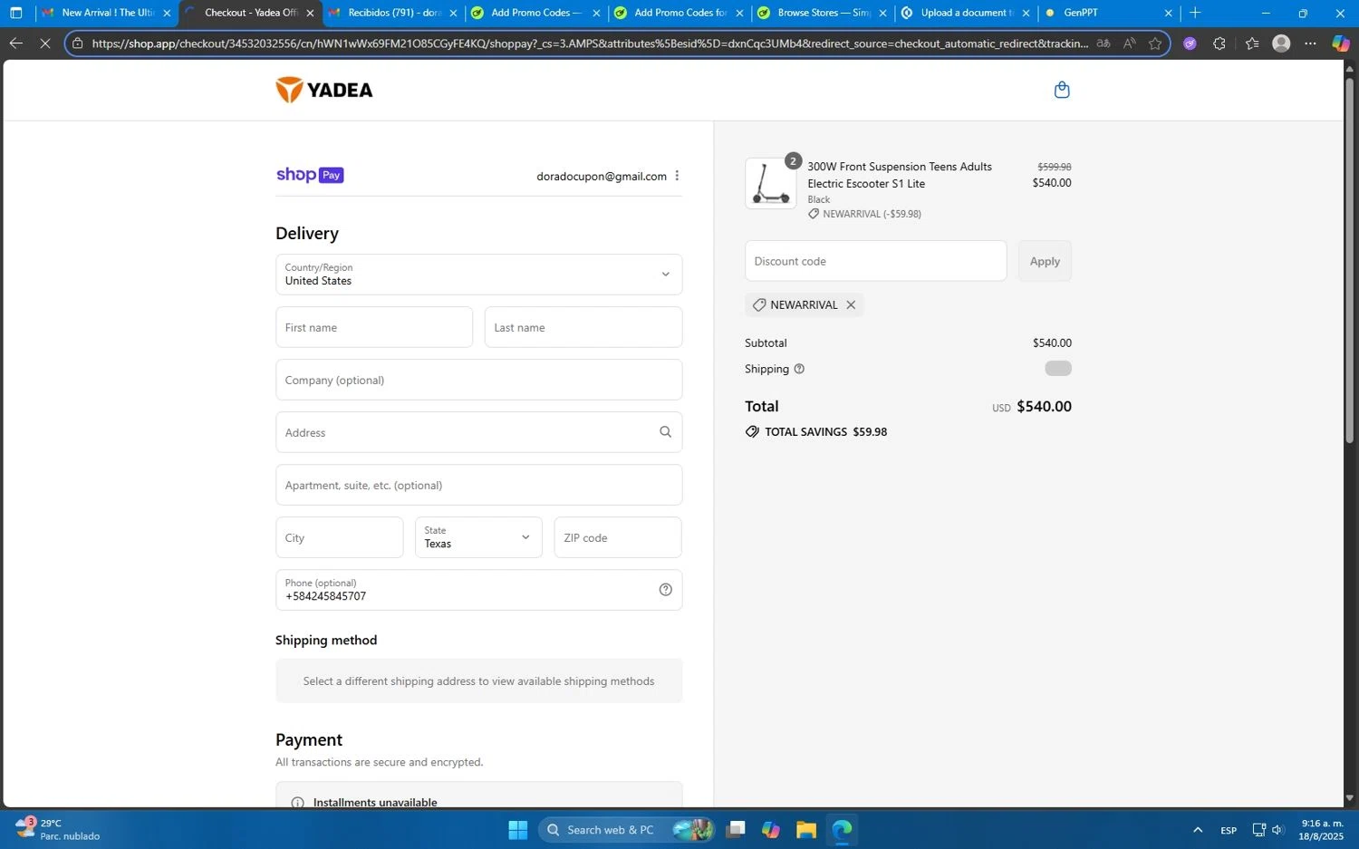Click the doradocupon@gmail.com email text
The width and height of the screenshot is (1359, 849).
point(602,176)
